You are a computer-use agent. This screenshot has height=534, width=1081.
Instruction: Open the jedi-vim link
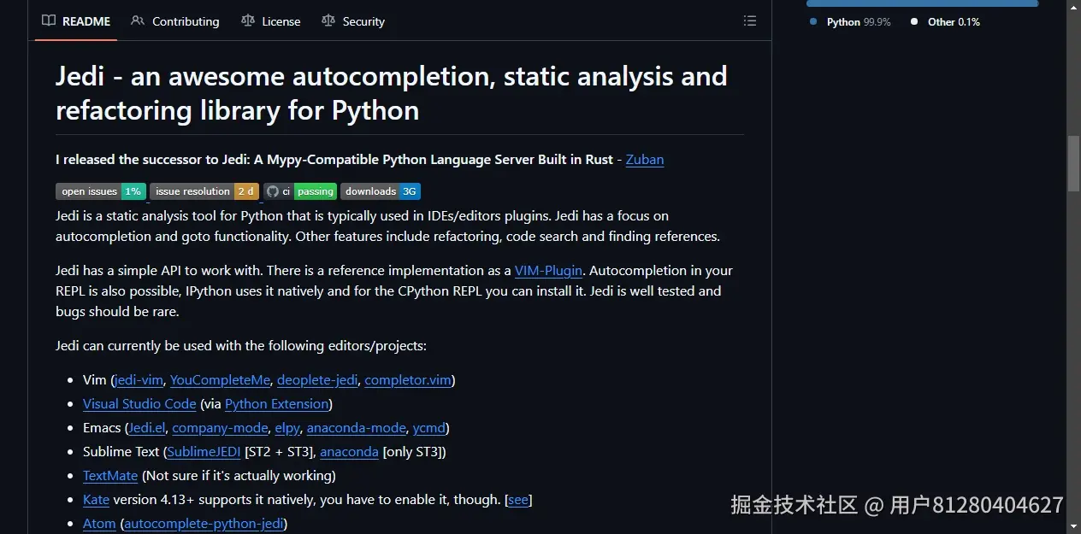(x=139, y=380)
